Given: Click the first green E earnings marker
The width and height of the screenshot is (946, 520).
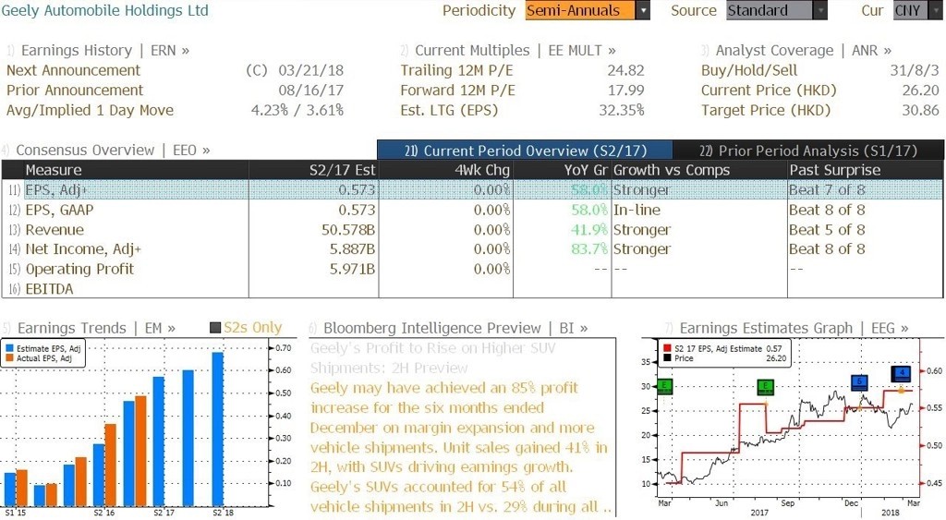Looking at the screenshot, I should coord(664,386).
